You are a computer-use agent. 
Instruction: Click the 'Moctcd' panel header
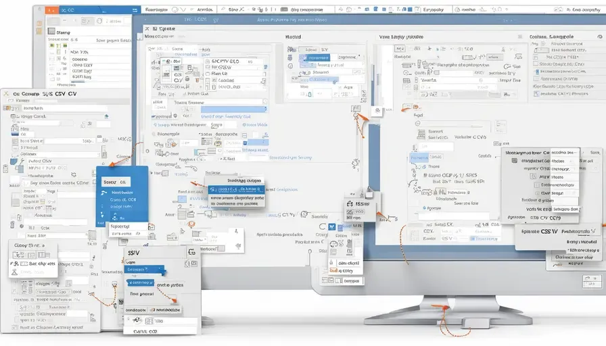tap(293, 36)
